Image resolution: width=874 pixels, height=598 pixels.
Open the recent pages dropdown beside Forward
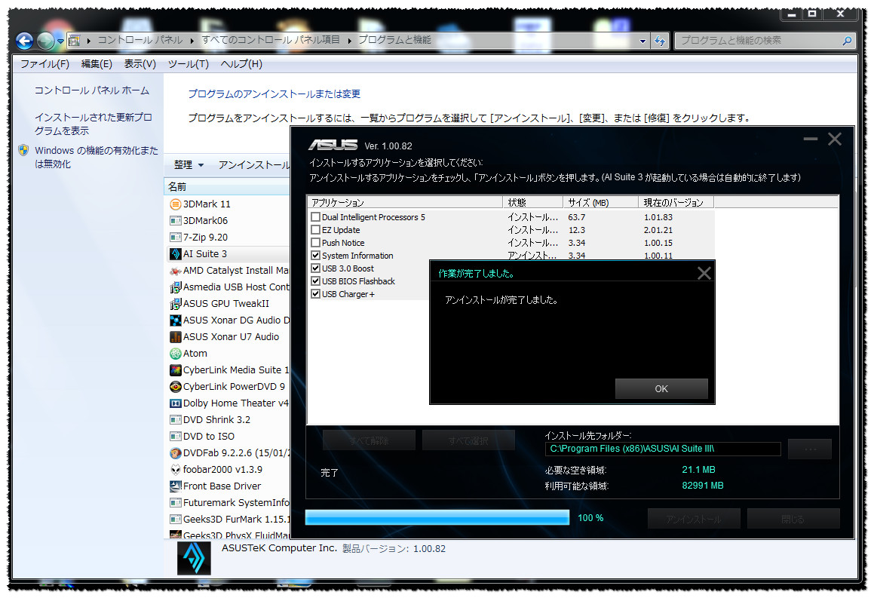point(60,41)
